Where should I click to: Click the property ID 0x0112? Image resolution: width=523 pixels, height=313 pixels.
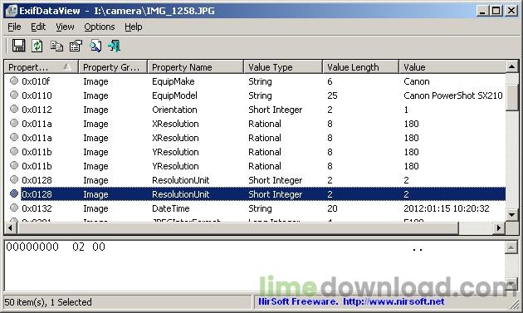(x=37, y=110)
